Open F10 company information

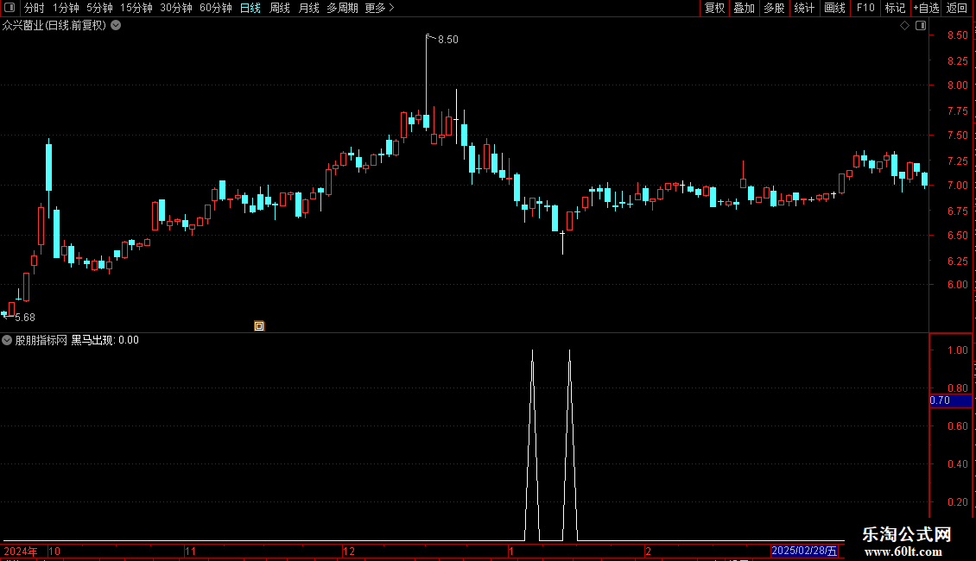(x=865, y=8)
